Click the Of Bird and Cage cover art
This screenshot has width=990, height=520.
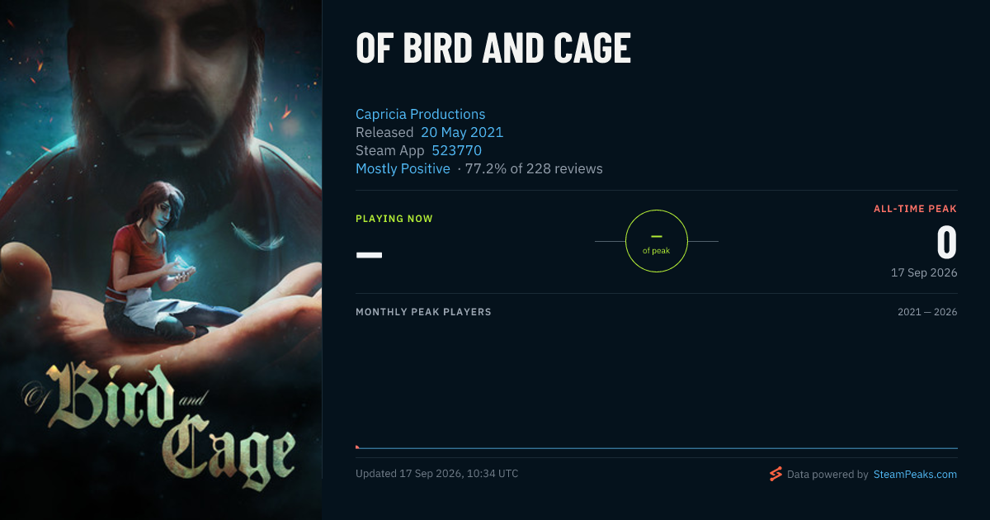pyautogui.click(x=161, y=260)
